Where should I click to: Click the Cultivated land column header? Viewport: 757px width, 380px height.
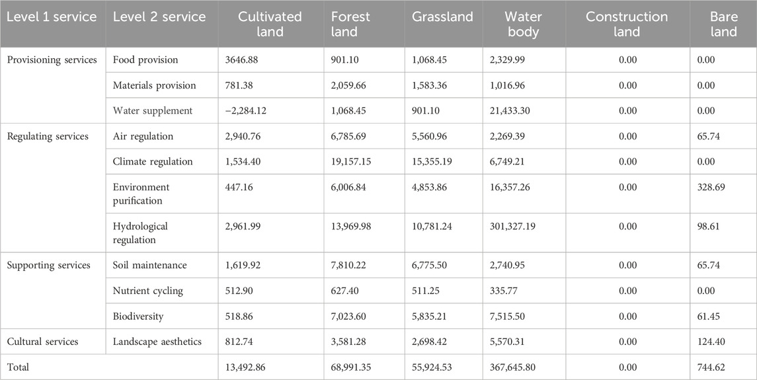pos(269,24)
